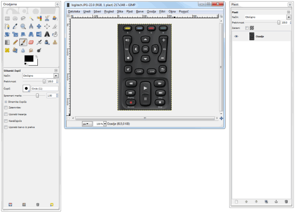Select the Rectangle Select tool
Screen dimensions: 295x212
7,18
